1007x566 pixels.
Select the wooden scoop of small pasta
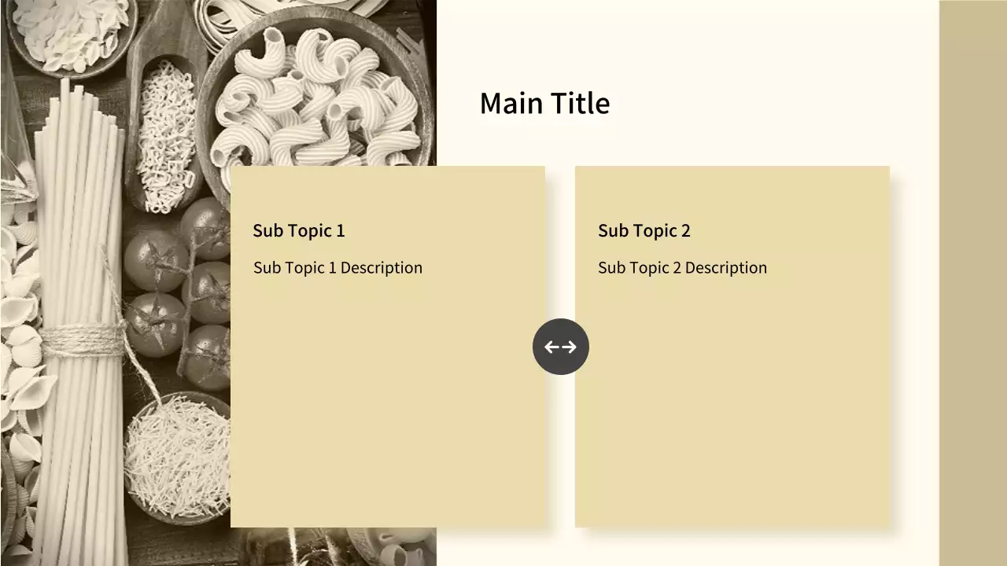[165, 134]
